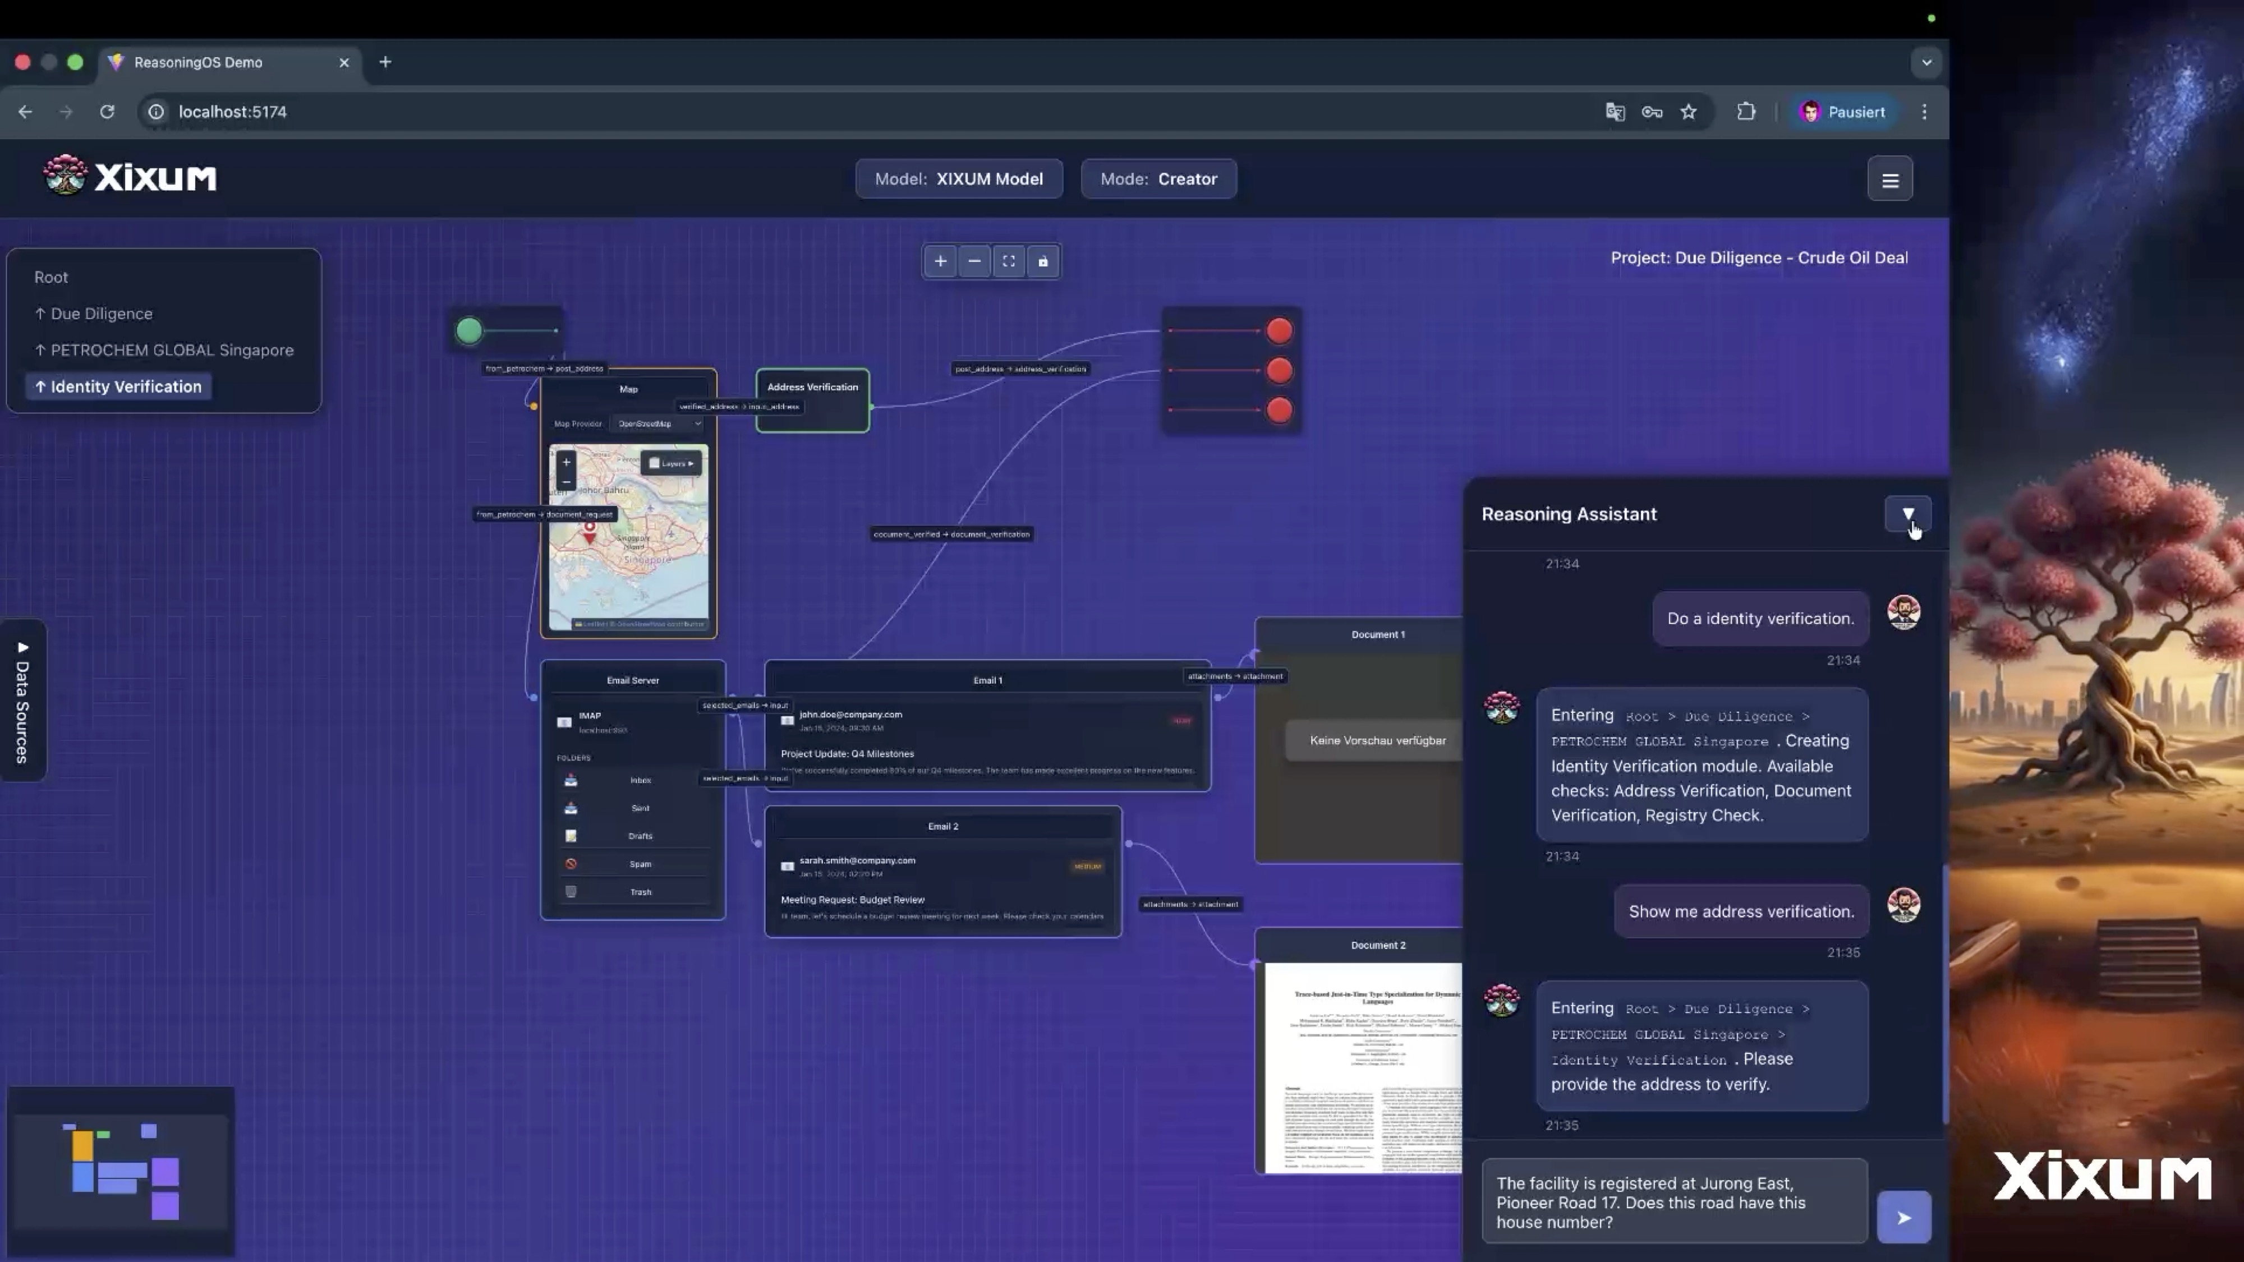
Task: Fit the canvas view to screen
Action: pyautogui.click(x=1008, y=261)
